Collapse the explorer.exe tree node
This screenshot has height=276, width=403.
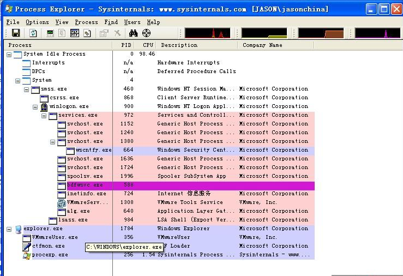click(x=9, y=229)
